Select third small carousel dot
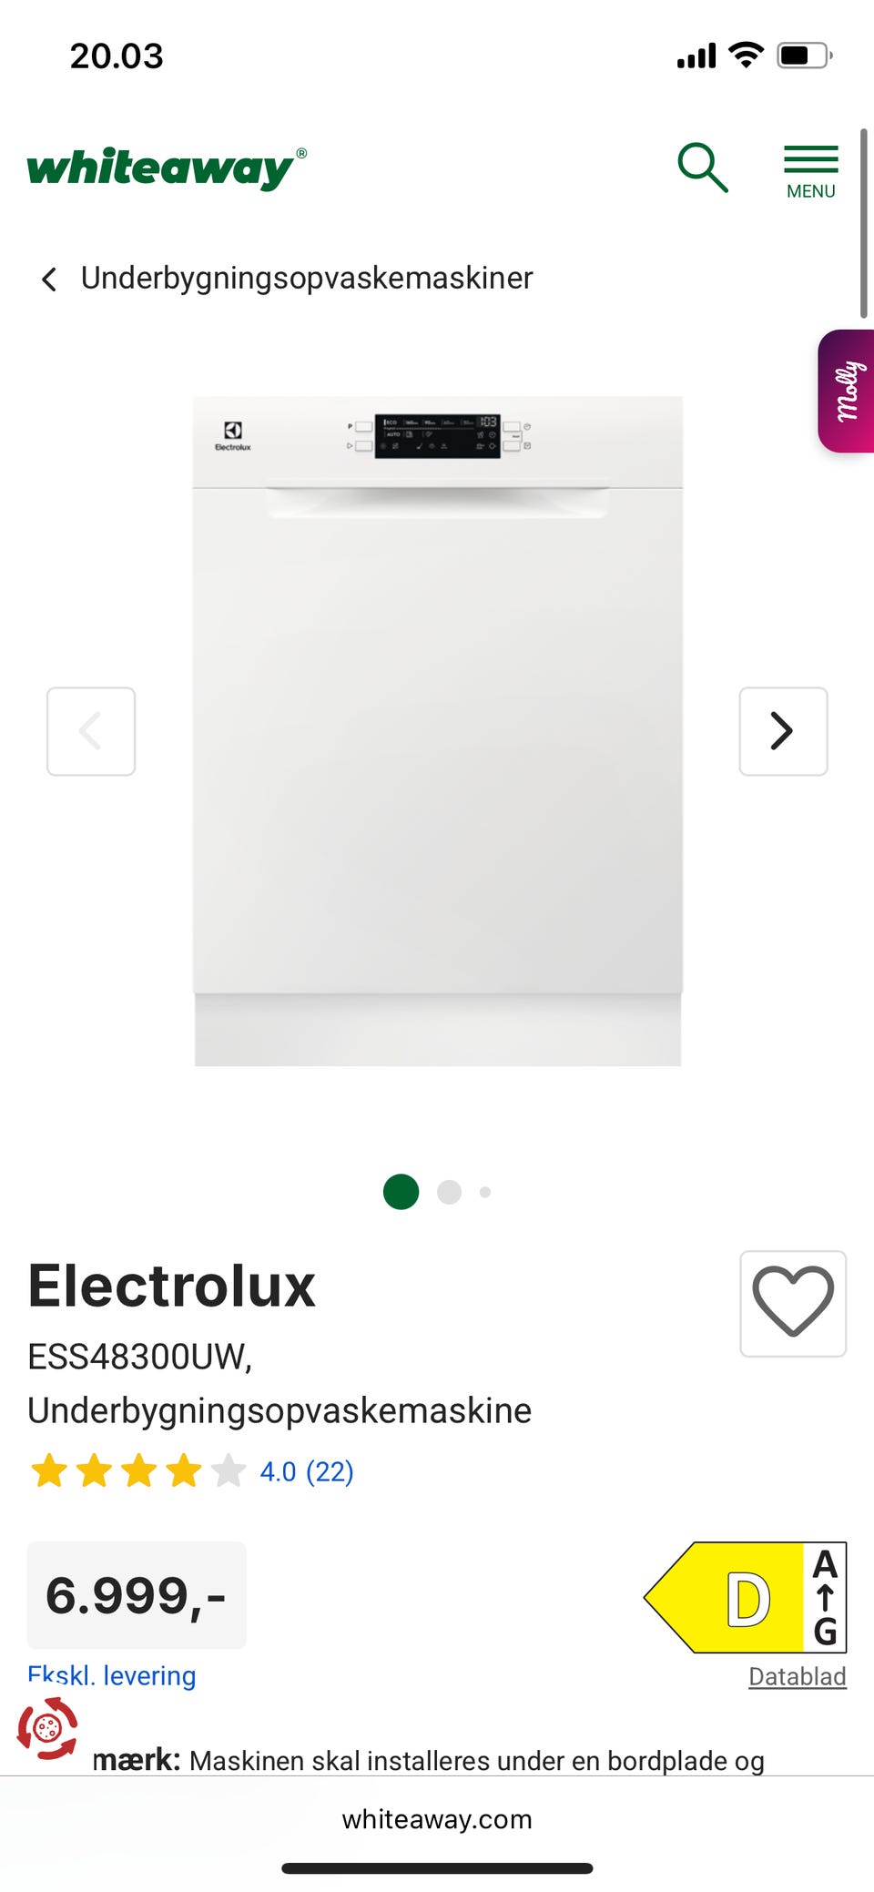Viewport: 874px width, 1892px height. pos(485,1192)
